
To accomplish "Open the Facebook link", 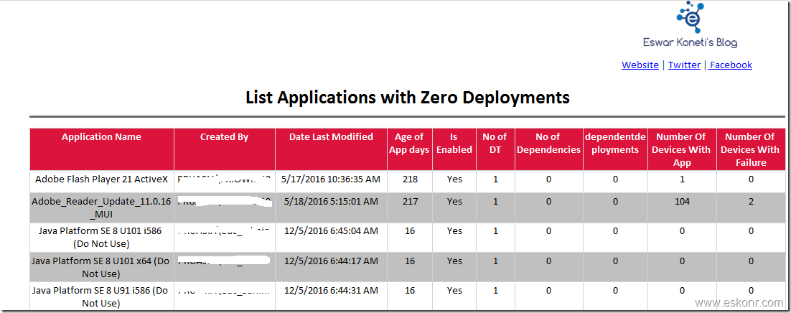I will [x=730, y=65].
